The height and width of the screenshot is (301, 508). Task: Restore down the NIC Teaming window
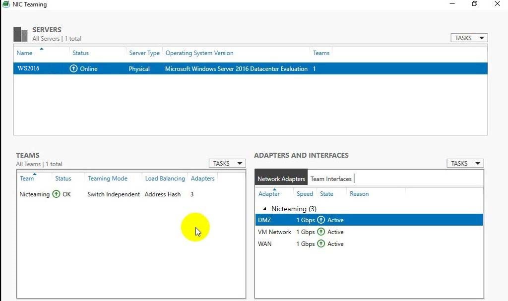coord(475,4)
